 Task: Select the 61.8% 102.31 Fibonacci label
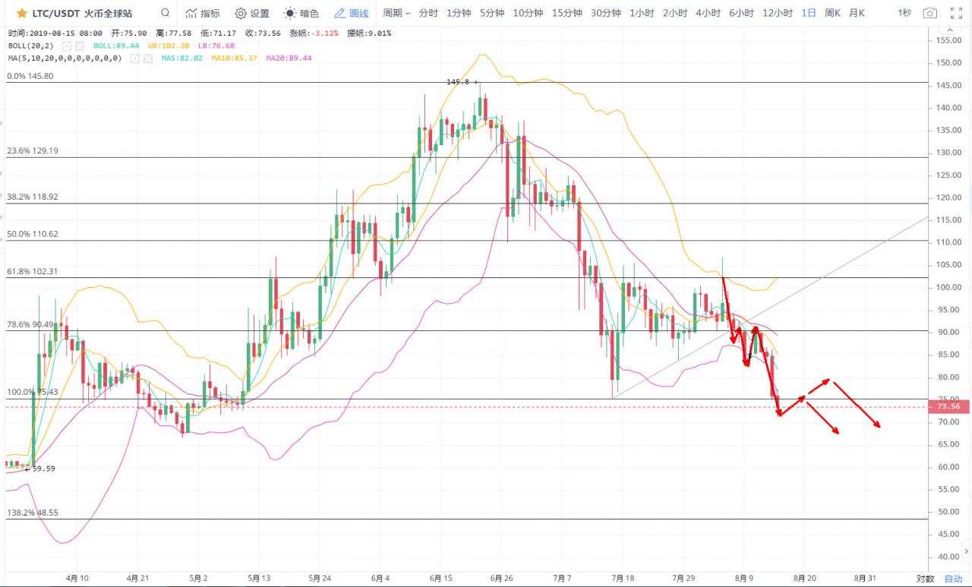click(x=33, y=271)
